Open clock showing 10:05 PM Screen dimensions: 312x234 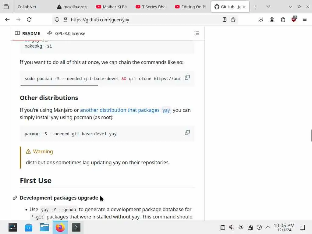[284, 227]
